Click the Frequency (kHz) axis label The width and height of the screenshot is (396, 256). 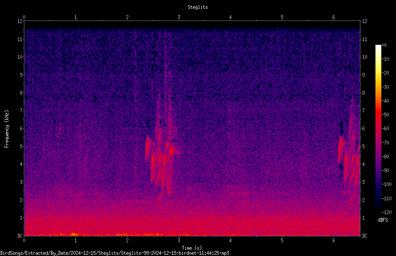click(x=7, y=129)
